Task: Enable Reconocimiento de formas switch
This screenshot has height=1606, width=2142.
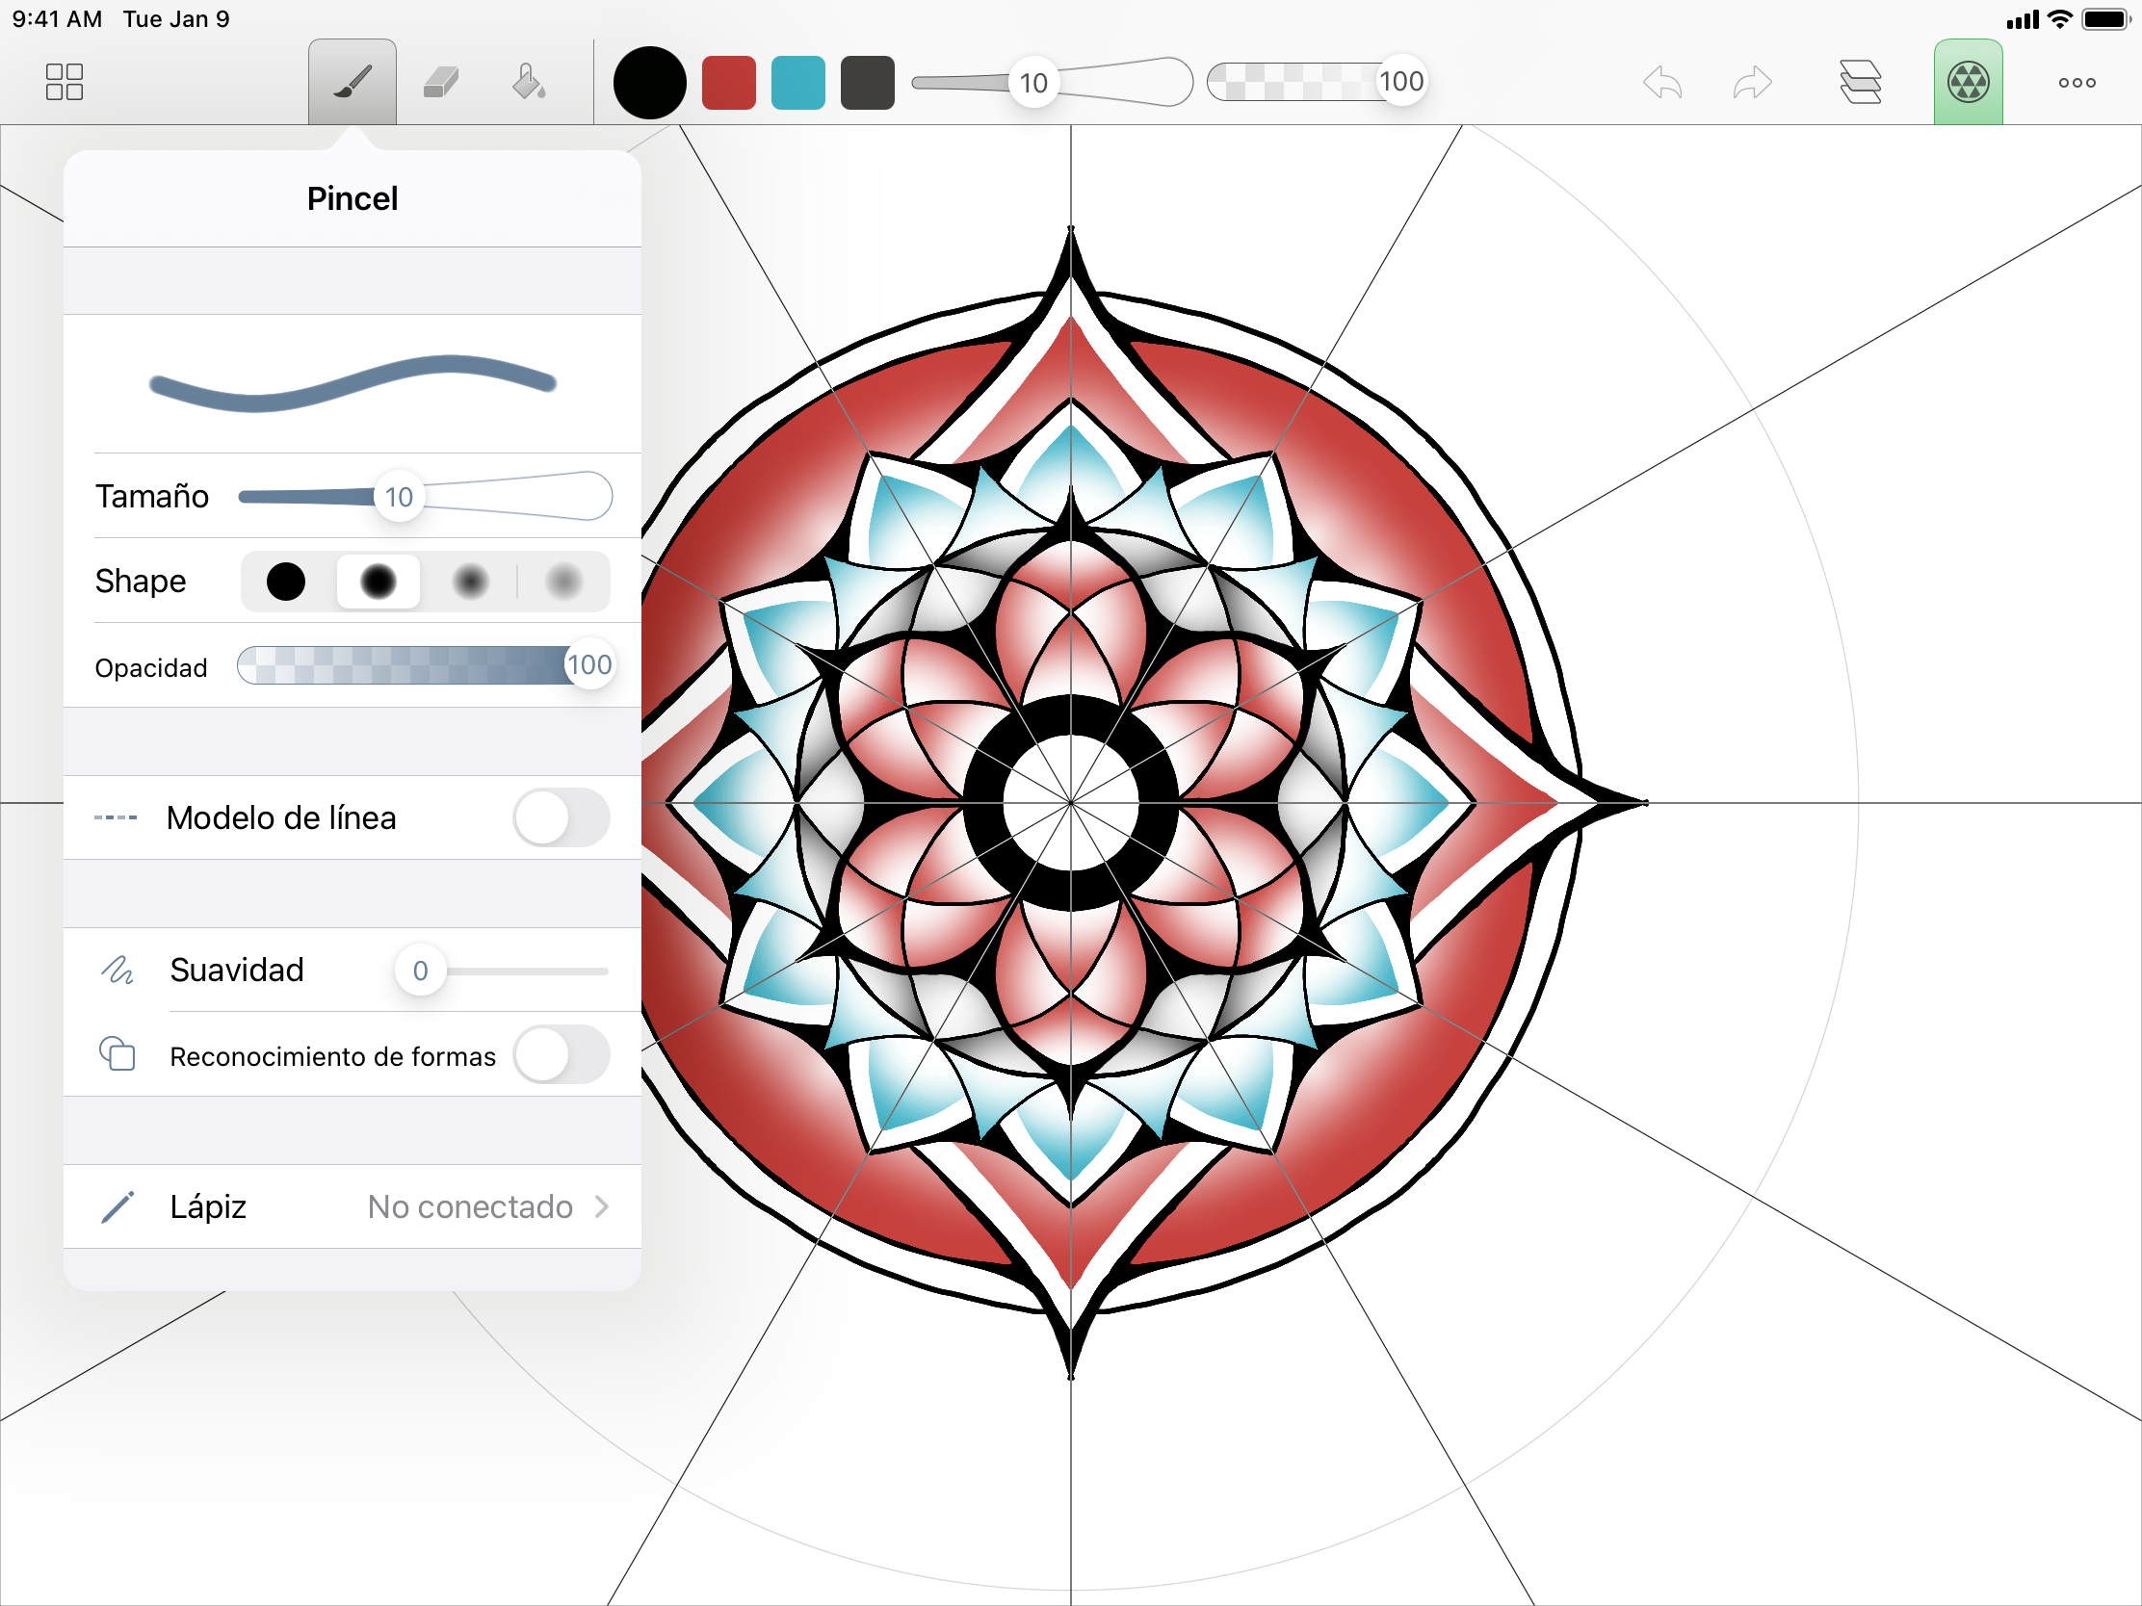Action: [562, 1055]
